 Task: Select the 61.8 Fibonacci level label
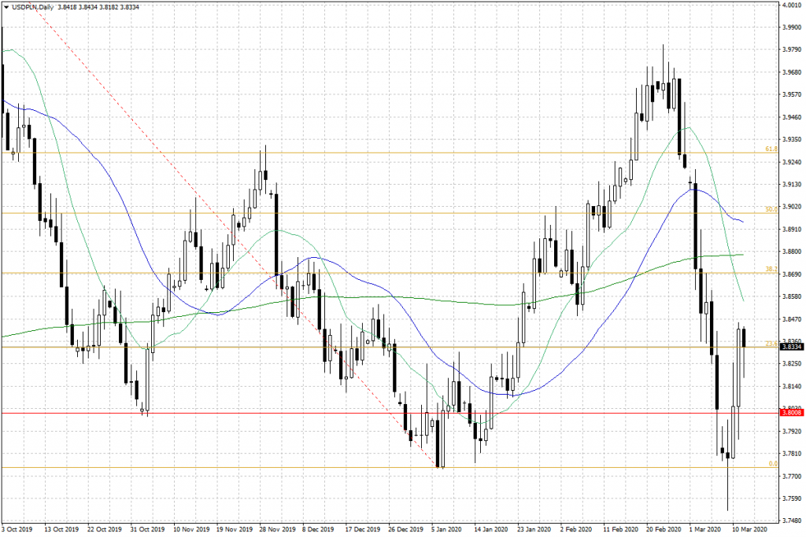click(771, 149)
